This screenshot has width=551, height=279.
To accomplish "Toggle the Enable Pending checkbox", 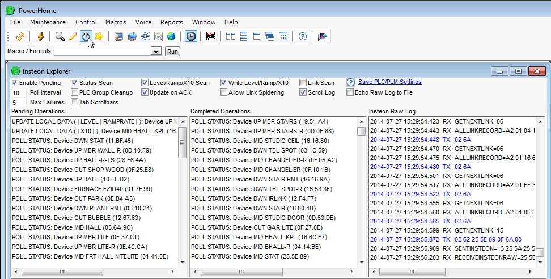I will pyautogui.click(x=14, y=83).
